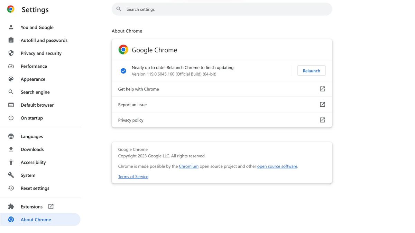Click the Privacy policy external link icon
This screenshot has height=233, width=415.
coord(322,120)
